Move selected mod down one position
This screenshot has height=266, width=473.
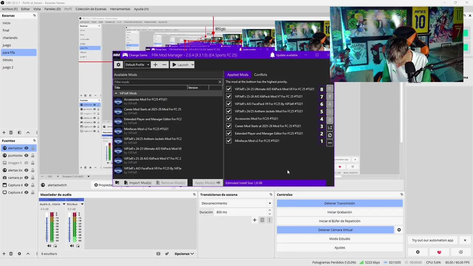click(330, 104)
